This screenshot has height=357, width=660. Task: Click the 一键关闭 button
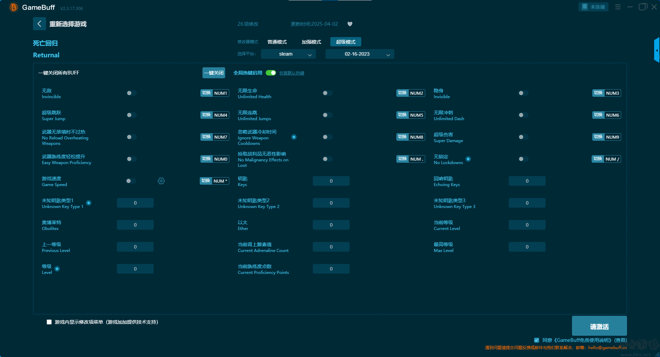tap(214, 73)
